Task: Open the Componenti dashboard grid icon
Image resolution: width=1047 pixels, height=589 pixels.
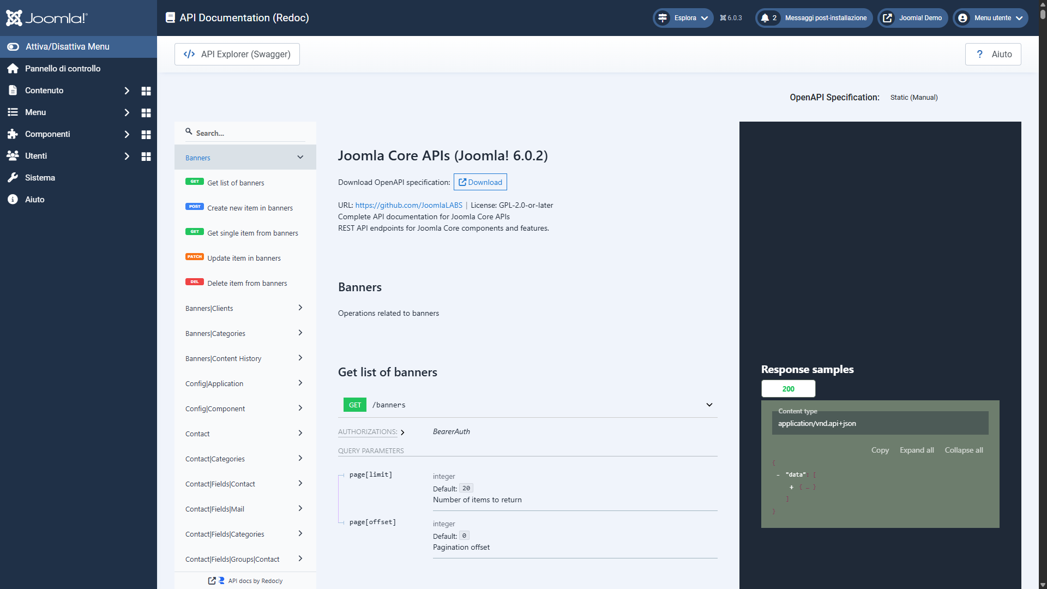Action: click(146, 134)
